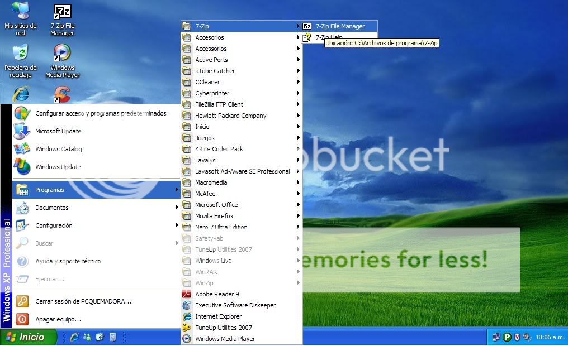This screenshot has height=346, width=568.
Task: Open the Windows Live program folder
Action: 242,261
